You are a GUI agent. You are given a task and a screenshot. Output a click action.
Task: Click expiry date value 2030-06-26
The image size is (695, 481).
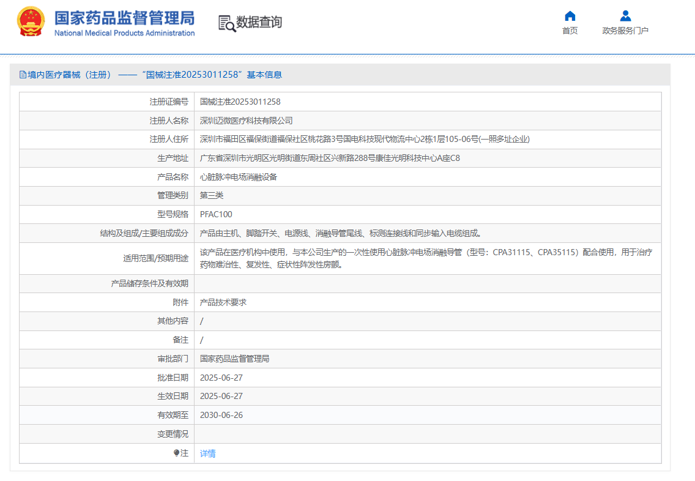point(221,415)
